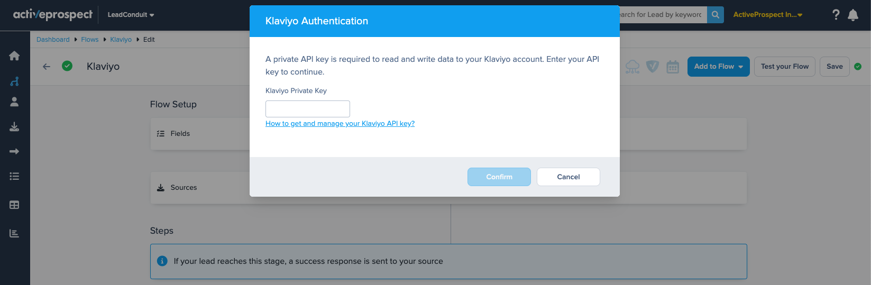Click the home icon in the sidebar

[x=14, y=56]
